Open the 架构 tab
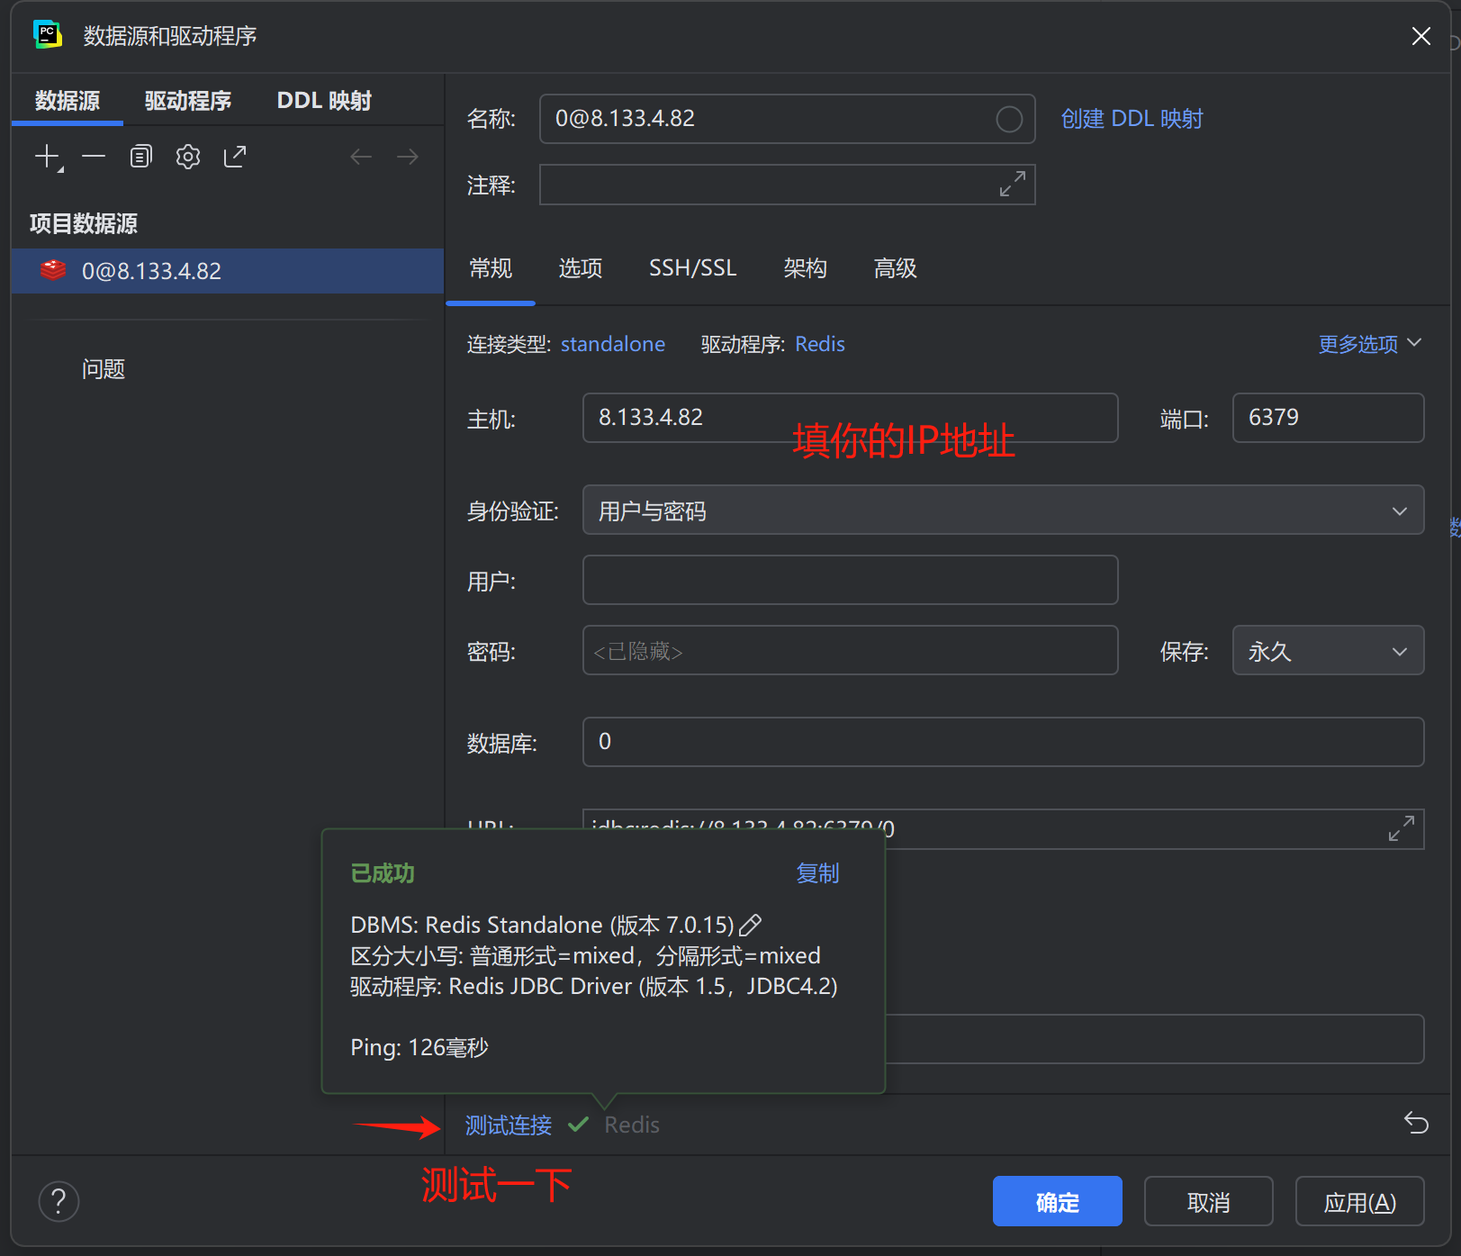 [806, 268]
